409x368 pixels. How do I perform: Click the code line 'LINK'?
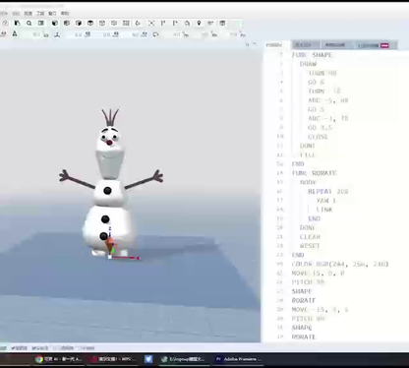[324, 210]
